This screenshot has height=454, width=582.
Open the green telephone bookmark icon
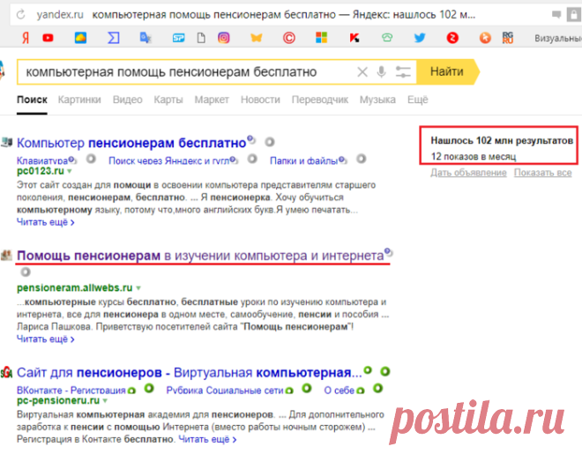tap(387, 37)
